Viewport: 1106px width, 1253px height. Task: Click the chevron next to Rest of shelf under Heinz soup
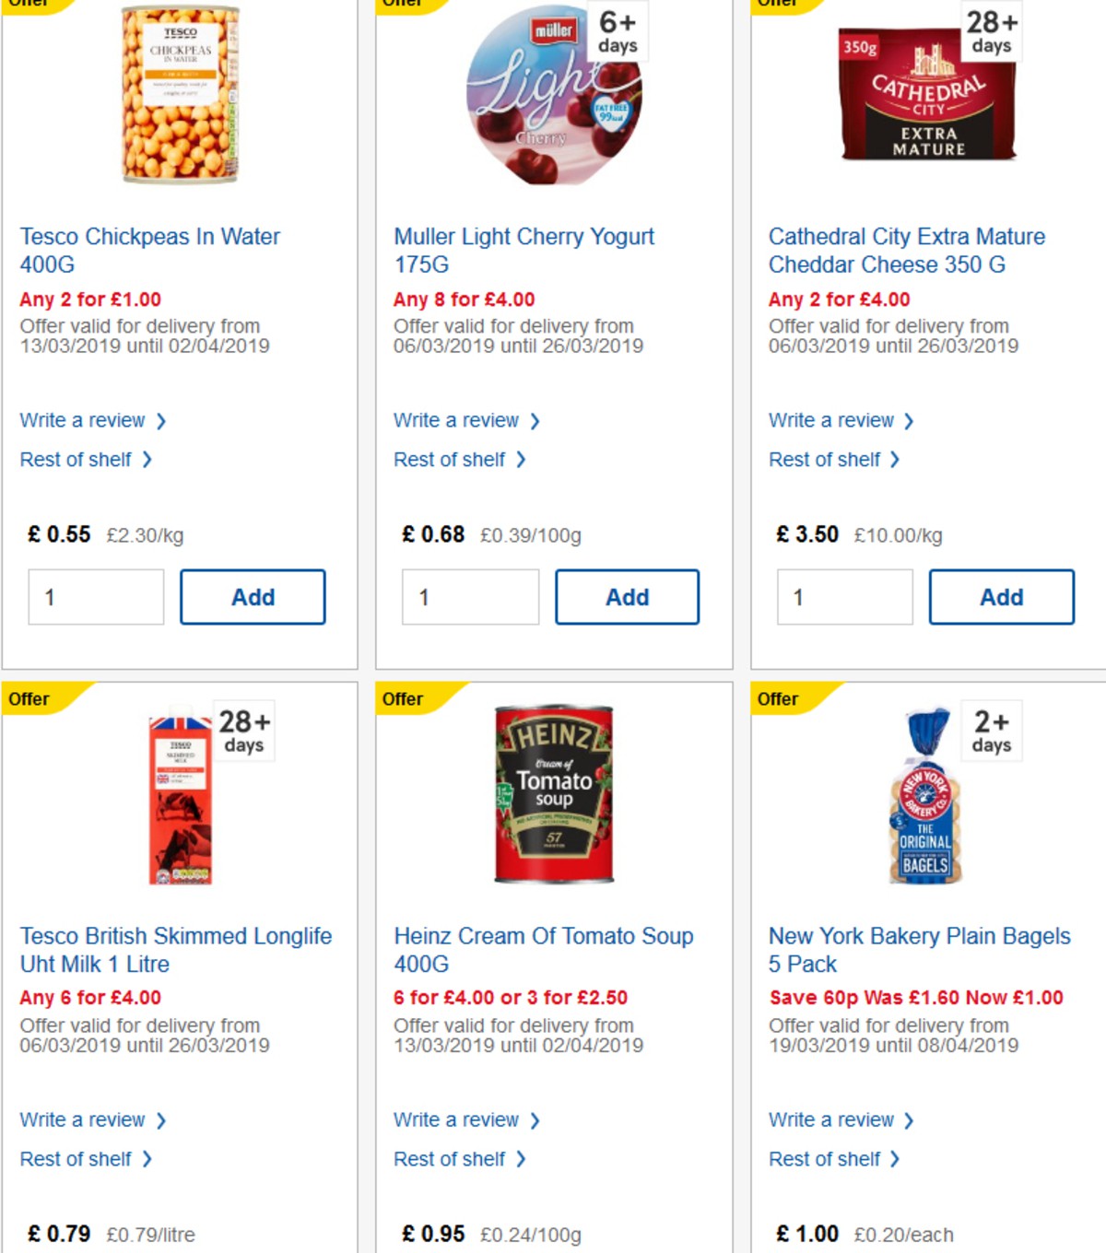pos(524,1159)
